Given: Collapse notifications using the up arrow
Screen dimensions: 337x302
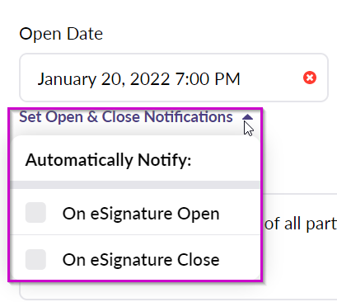Looking at the screenshot, I should point(247,117).
